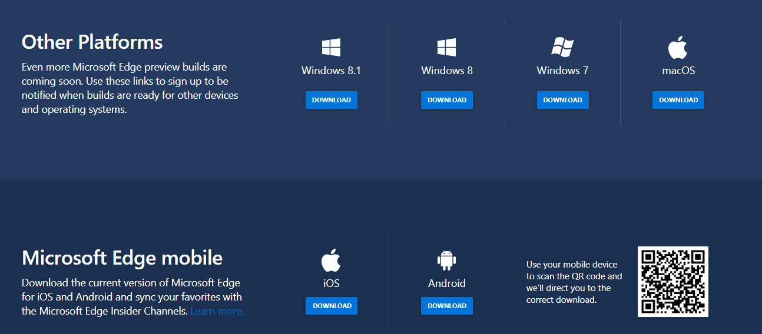Click the iOS Apple logo icon
Viewport: 762px width, 334px height.
[331, 260]
